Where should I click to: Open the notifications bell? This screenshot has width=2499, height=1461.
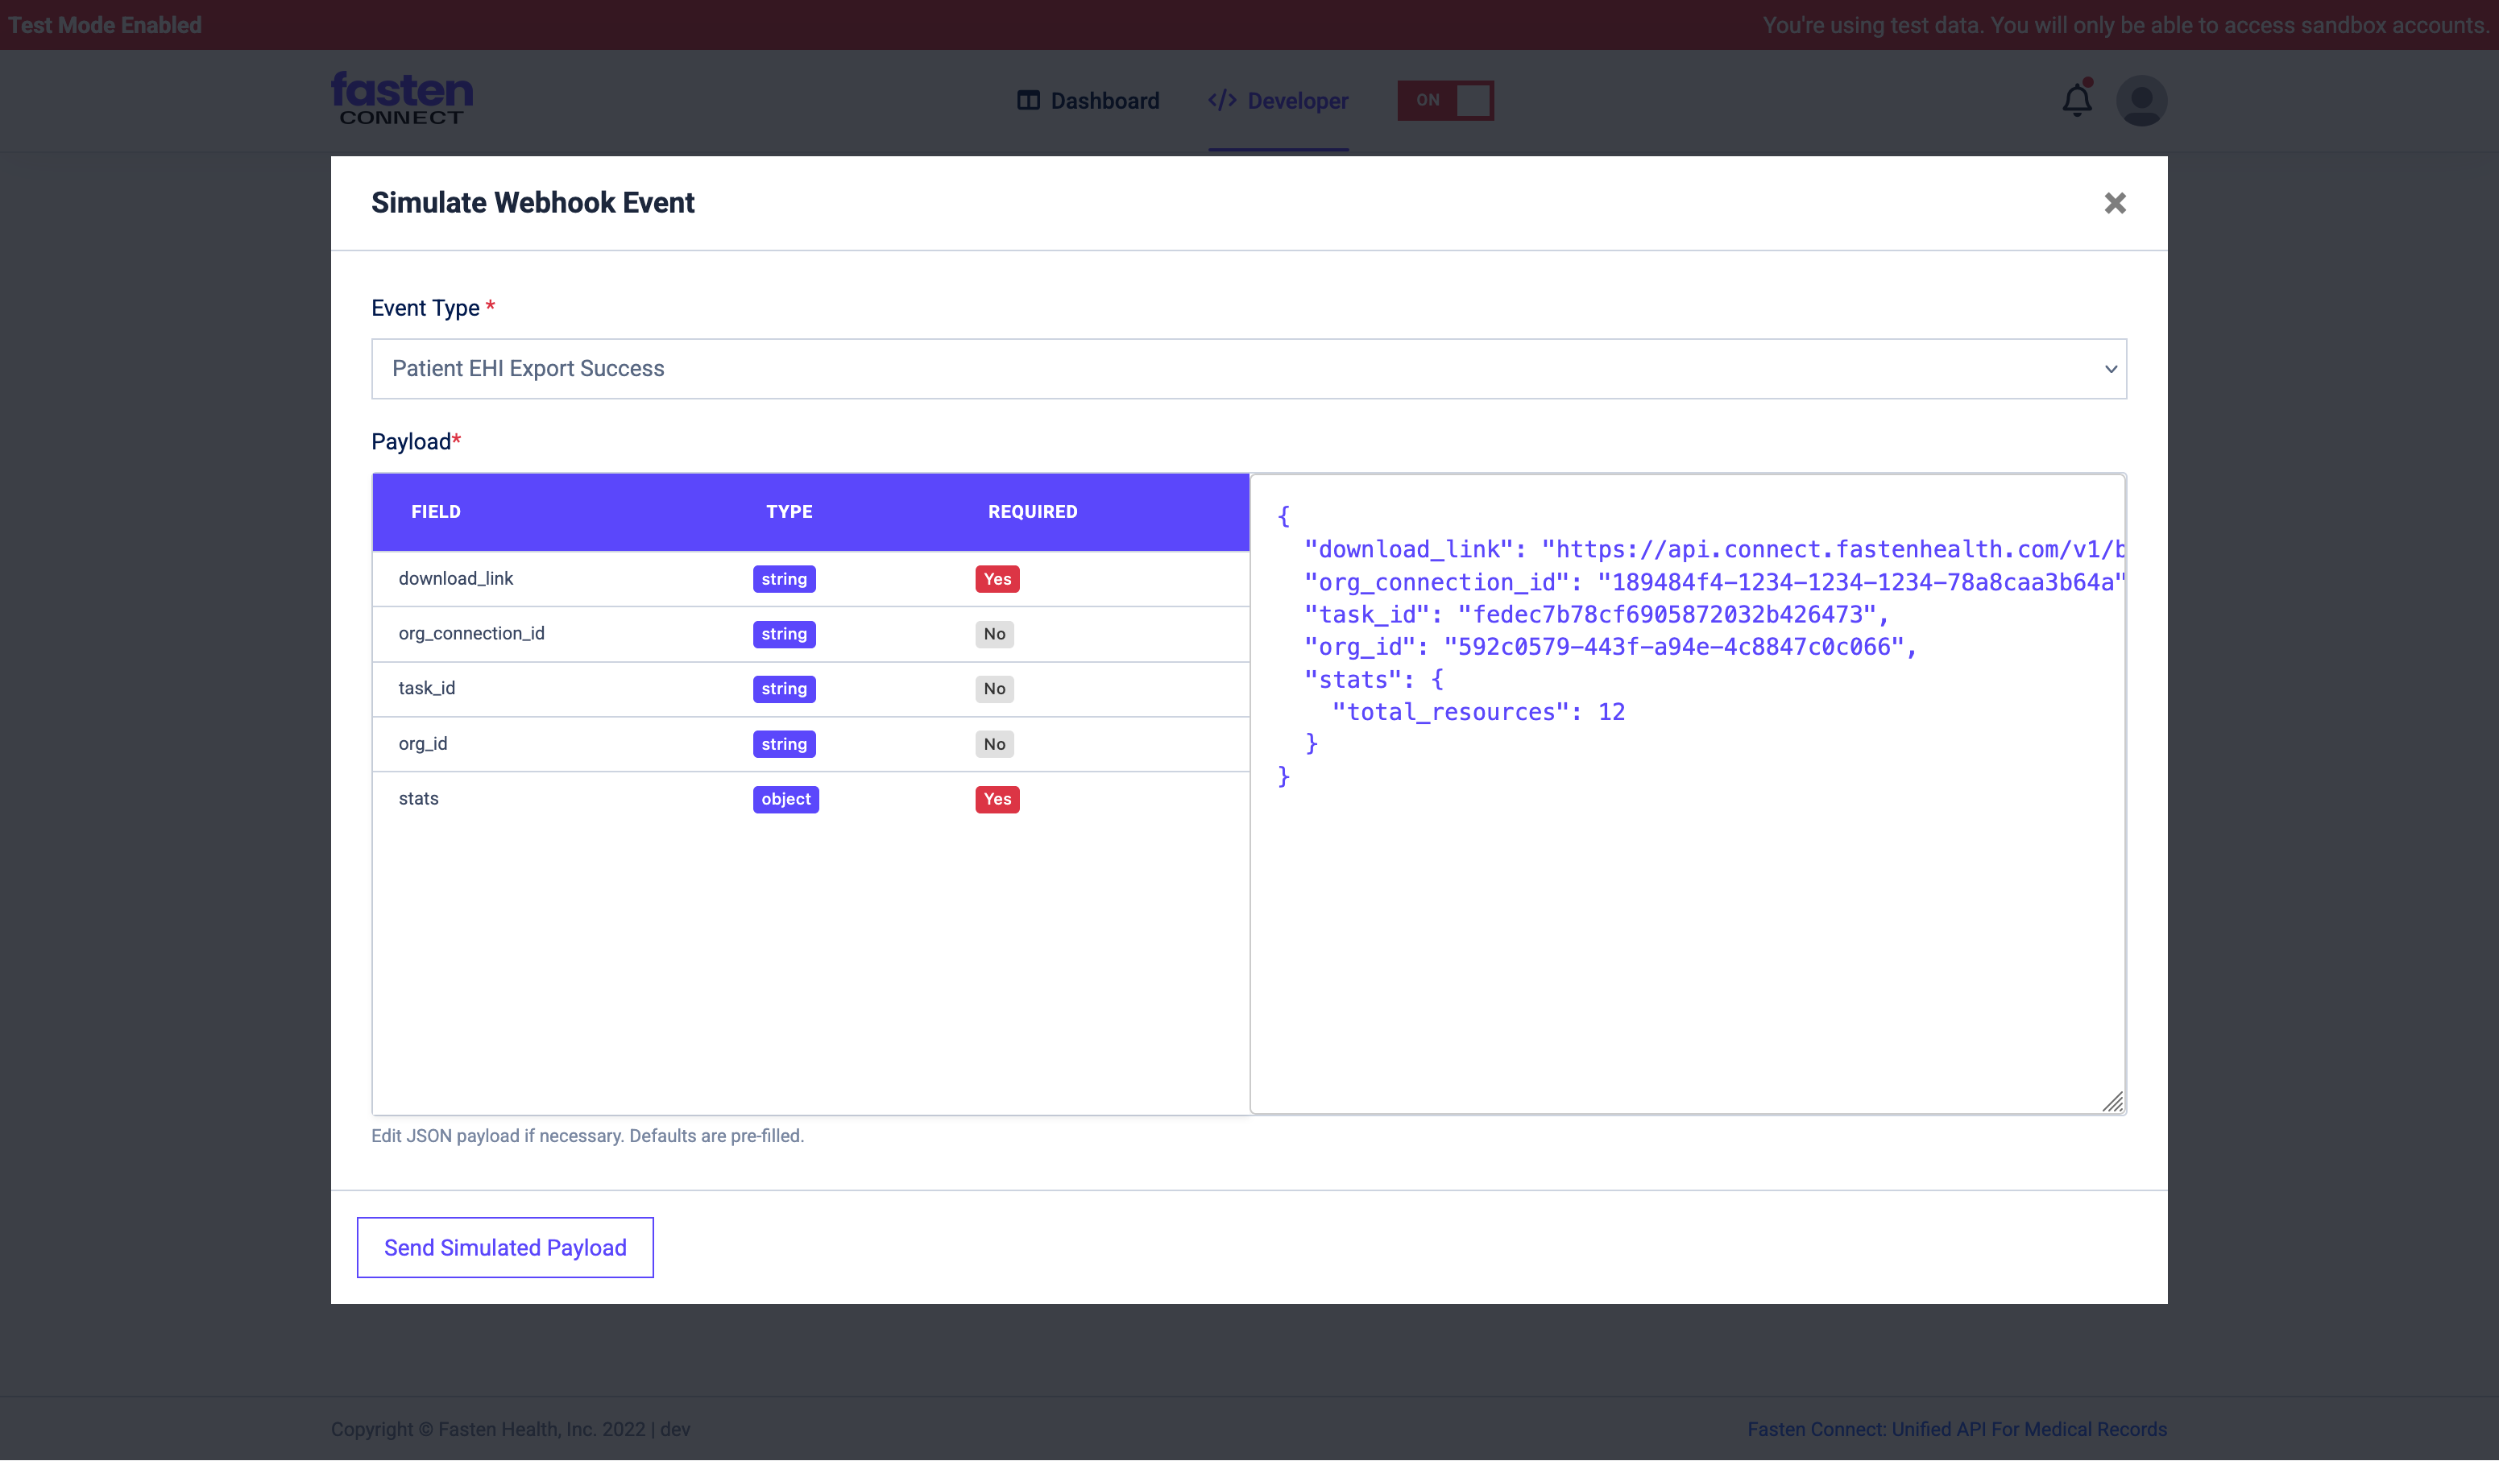coord(2077,100)
